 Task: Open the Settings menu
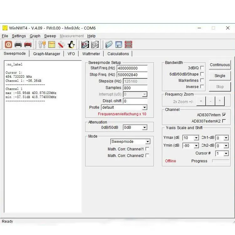coord(19,36)
